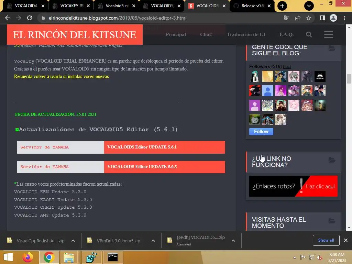Click the default blue silhouette follower avatar
Image resolution: width=352 pixels, height=264 pixels.
pos(268,91)
